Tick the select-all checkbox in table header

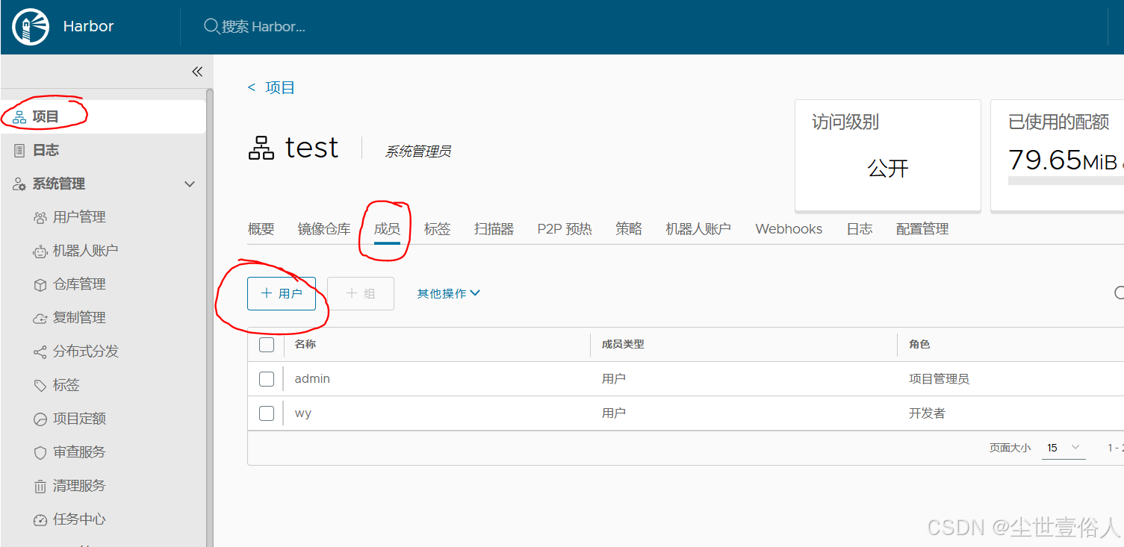(x=267, y=345)
